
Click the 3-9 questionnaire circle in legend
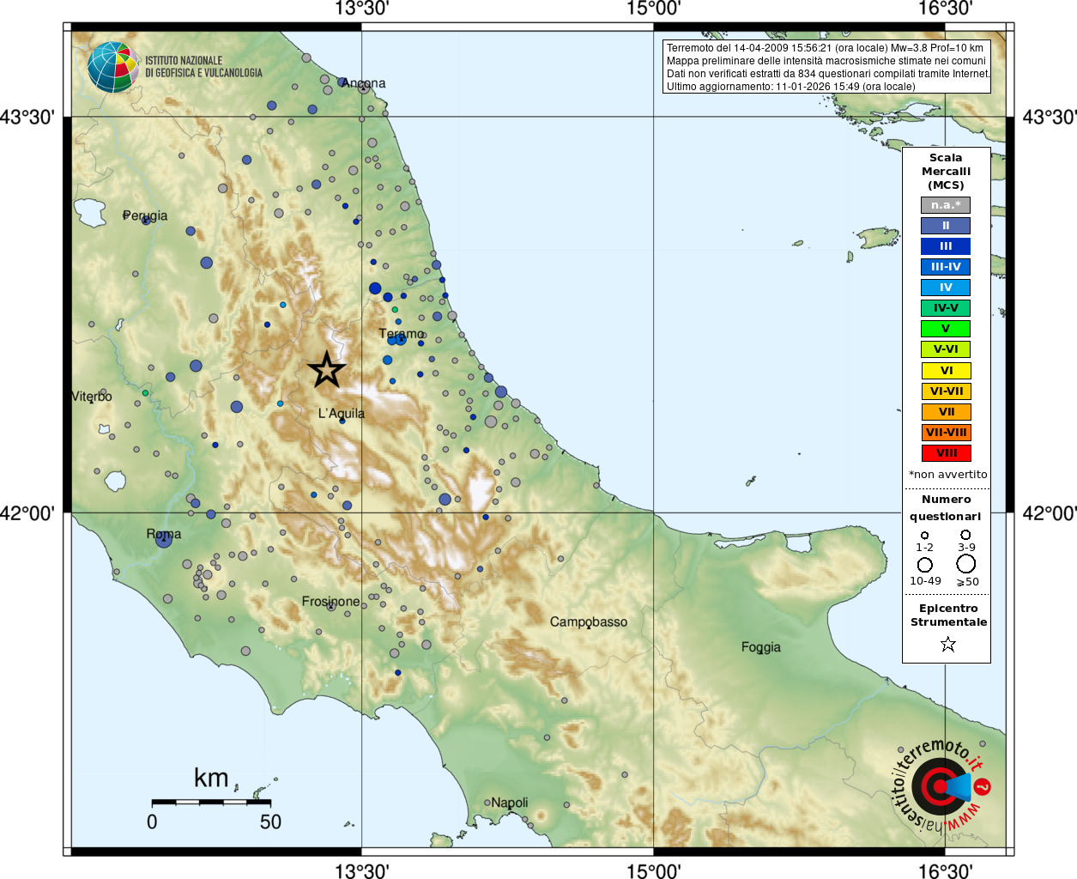pyautogui.click(x=965, y=535)
